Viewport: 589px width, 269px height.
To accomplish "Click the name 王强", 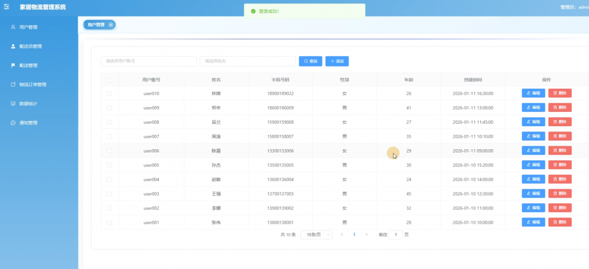I will [216, 194].
